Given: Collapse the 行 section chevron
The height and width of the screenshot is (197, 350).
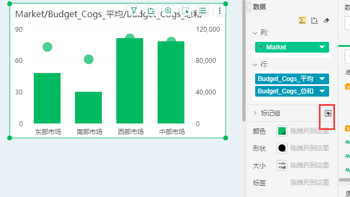Looking at the screenshot, I should 255,65.
